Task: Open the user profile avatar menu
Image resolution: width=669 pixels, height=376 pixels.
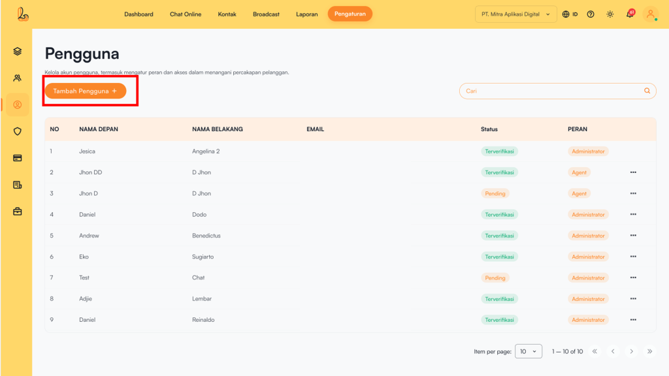Action: [x=651, y=14]
